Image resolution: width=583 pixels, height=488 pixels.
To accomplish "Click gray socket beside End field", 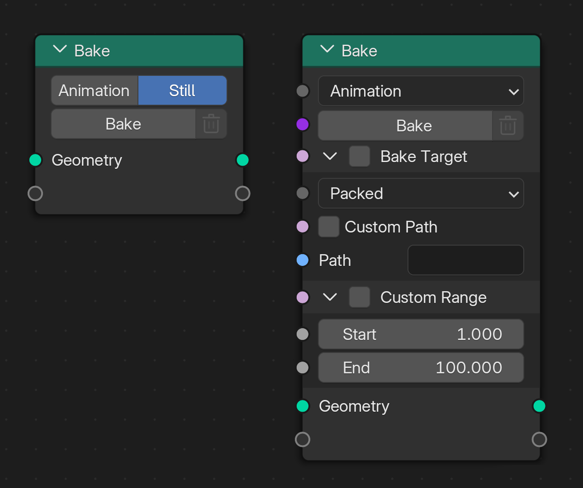I will (x=303, y=367).
